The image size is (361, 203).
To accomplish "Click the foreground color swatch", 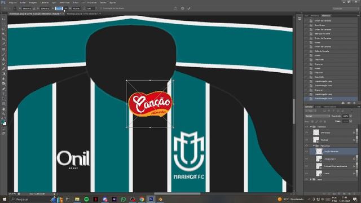I will [x=2, y=121].
